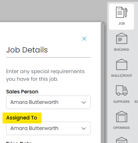
Task: Switch to the BUILDING tab label
Action: 121,50
